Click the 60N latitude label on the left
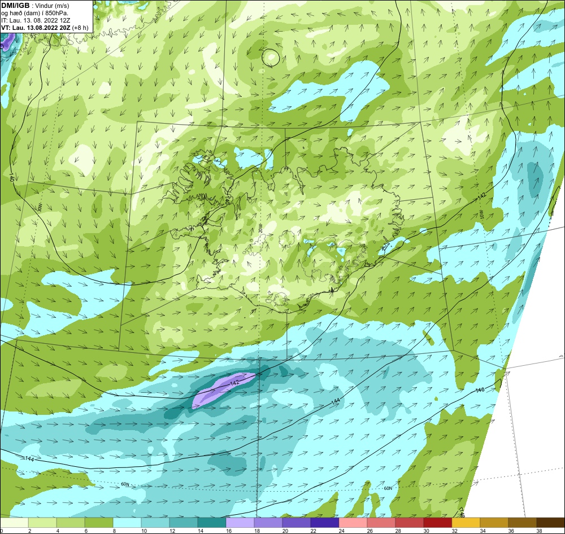Viewport: 565px width, 534px height. coord(125,484)
